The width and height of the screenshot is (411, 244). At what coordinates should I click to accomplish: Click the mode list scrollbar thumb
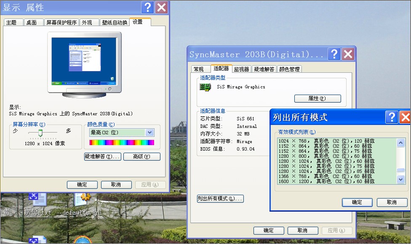400,170
